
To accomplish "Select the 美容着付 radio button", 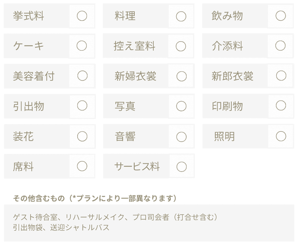I will click(x=82, y=76).
